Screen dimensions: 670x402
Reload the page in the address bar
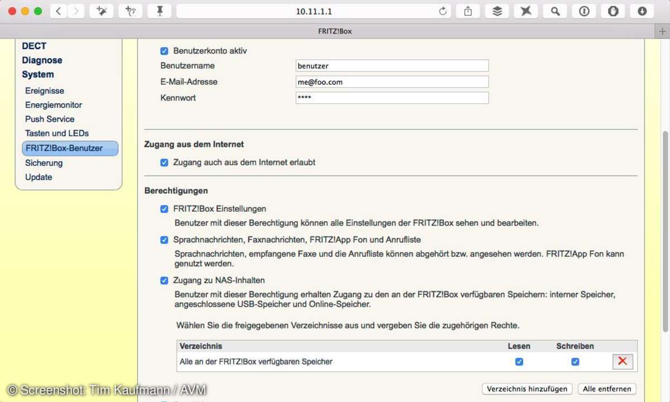[x=443, y=11]
